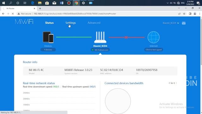The height and width of the screenshot is (114, 202).
Task: Click the address bar URL
Action: point(75,14)
